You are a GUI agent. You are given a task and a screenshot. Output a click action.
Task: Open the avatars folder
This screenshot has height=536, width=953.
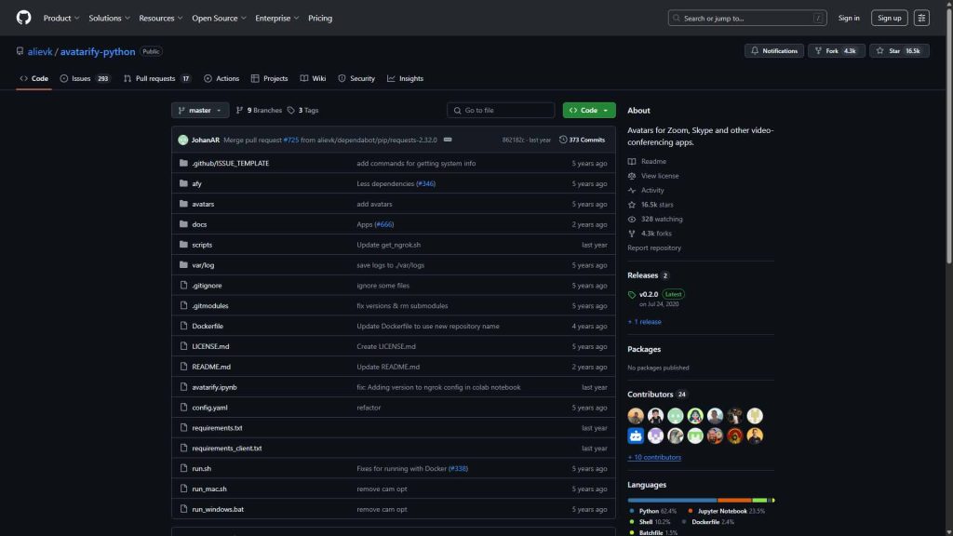pyautogui.click(x=203, y=204)
